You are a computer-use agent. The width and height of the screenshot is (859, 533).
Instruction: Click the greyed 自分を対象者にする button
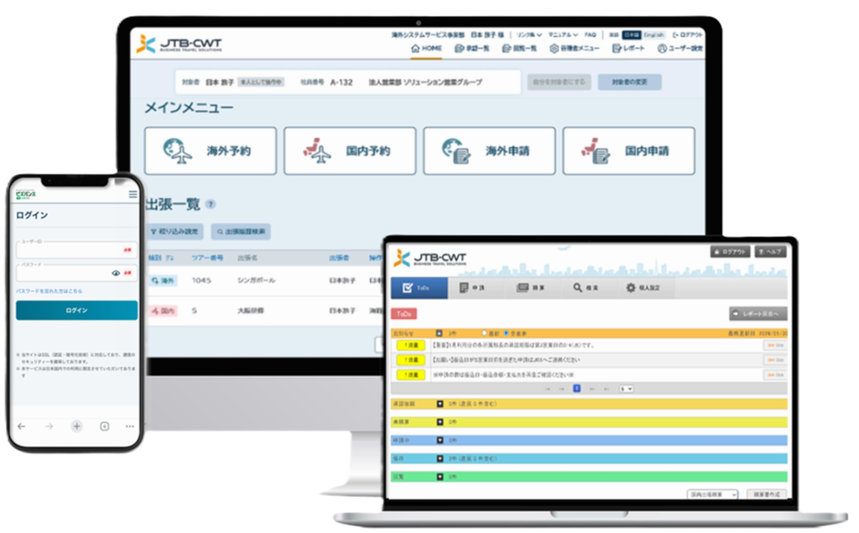click(x=559, y=81)
